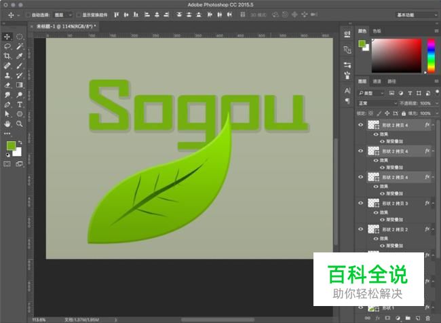The width and height of the screenshot is (441, 323).
Task: Click the hue spectrum slider in Color panel
Action: (431, 56)
